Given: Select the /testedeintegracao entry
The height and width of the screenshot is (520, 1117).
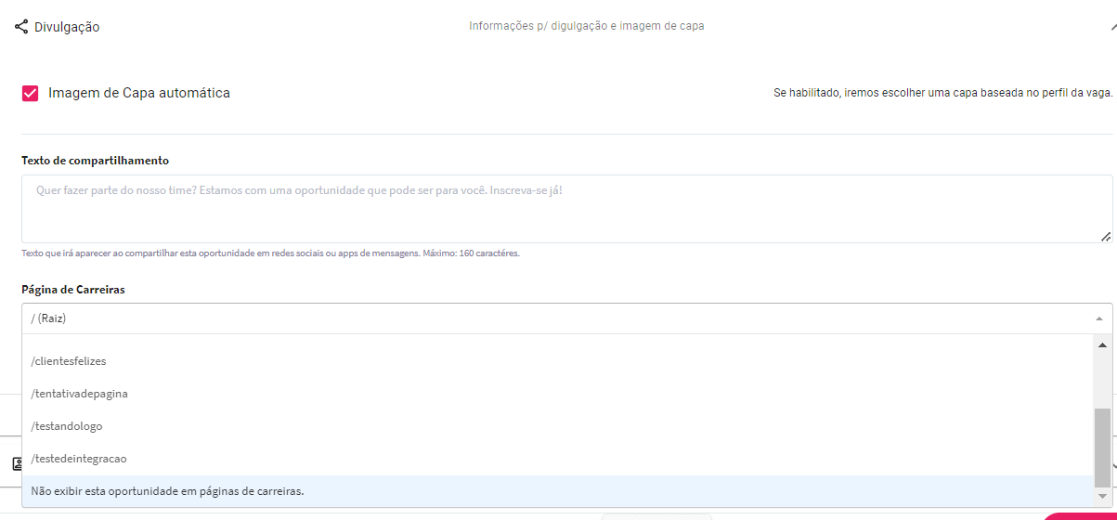Looking at the screenshot, I should pos(558,459).
